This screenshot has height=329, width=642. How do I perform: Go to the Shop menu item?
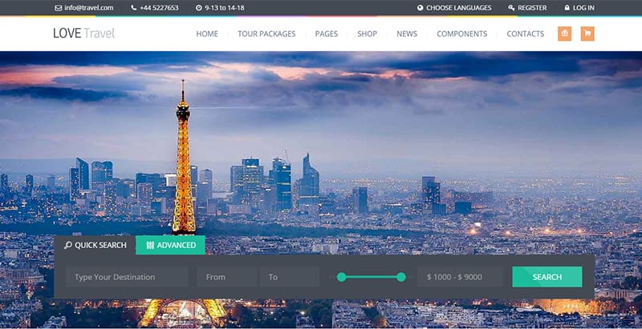[367, 34]
